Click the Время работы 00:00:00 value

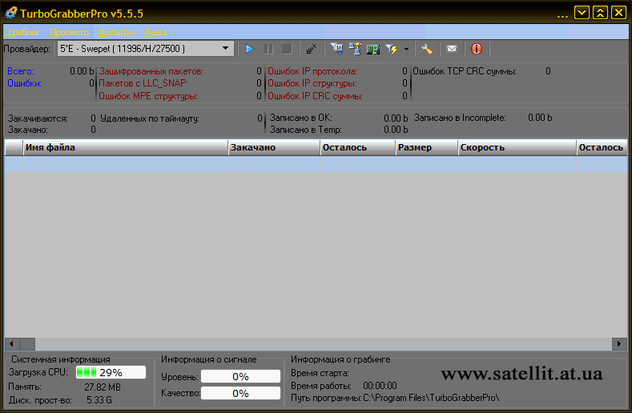tap(380, 386)
